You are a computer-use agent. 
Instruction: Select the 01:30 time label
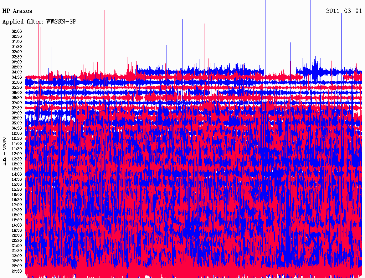[x=17, y=47]
